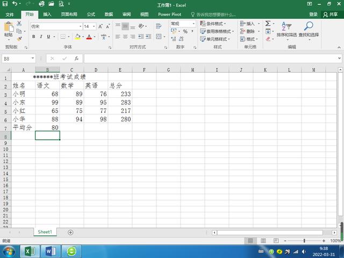Viewport: 344px width, 258px height.
Task: Open the Power Pivot tab
Action: [170, 15]
